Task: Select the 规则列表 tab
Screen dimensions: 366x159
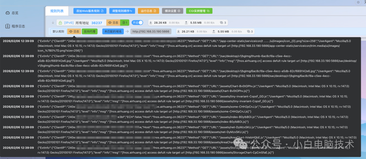Action: [57, 11]
